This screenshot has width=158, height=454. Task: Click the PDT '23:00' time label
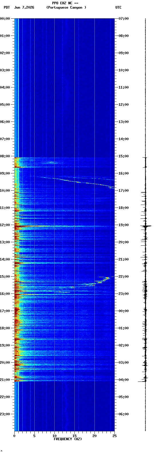(x=5, y=414)
